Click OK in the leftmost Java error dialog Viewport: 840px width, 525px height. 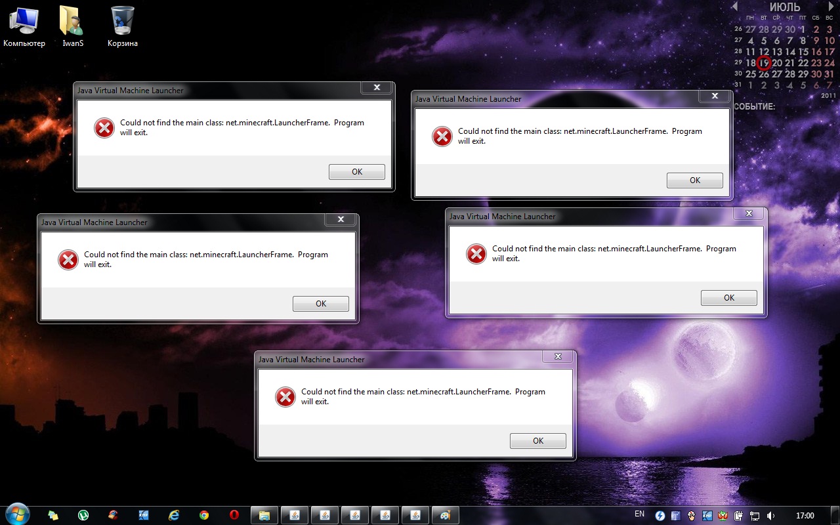click(x=321, y=304)
